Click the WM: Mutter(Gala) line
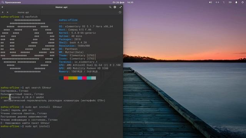 [71, 52]
